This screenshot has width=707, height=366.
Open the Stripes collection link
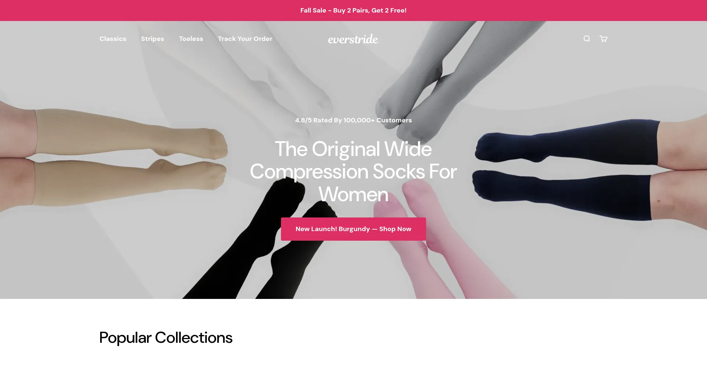pos(152,39)
